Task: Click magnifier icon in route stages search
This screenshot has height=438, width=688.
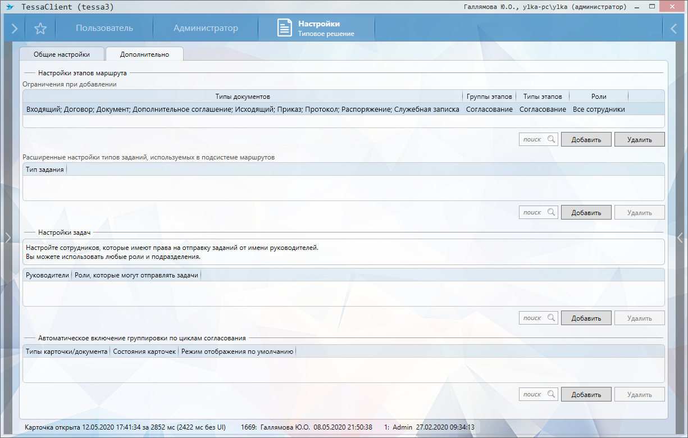Action: click(552, 139)
